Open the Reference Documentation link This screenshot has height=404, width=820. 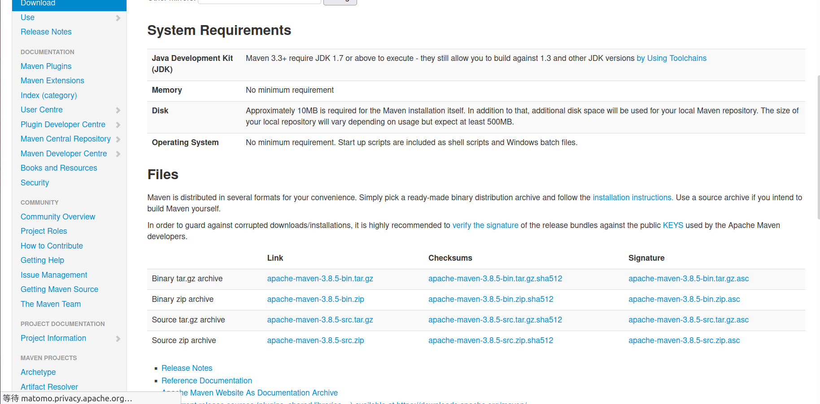(206, 381)
